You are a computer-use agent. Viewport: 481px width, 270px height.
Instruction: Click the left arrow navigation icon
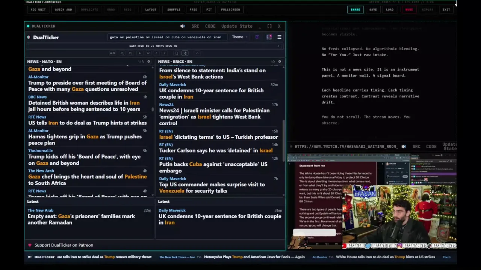pos(156,53)
